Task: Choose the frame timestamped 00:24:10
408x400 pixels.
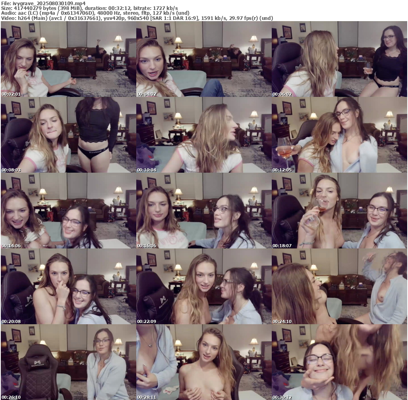Action: pos(339,286)
